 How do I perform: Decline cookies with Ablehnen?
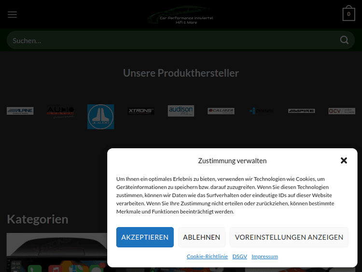click(201, 237)
